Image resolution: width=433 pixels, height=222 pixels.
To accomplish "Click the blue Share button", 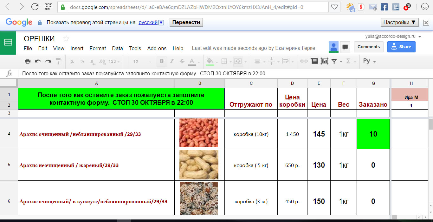I will coord(401,47).
